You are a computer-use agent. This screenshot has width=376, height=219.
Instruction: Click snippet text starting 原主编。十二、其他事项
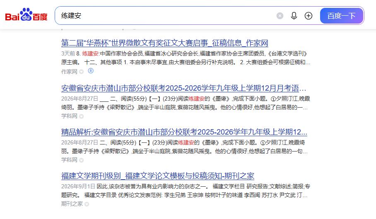[186, 62]
